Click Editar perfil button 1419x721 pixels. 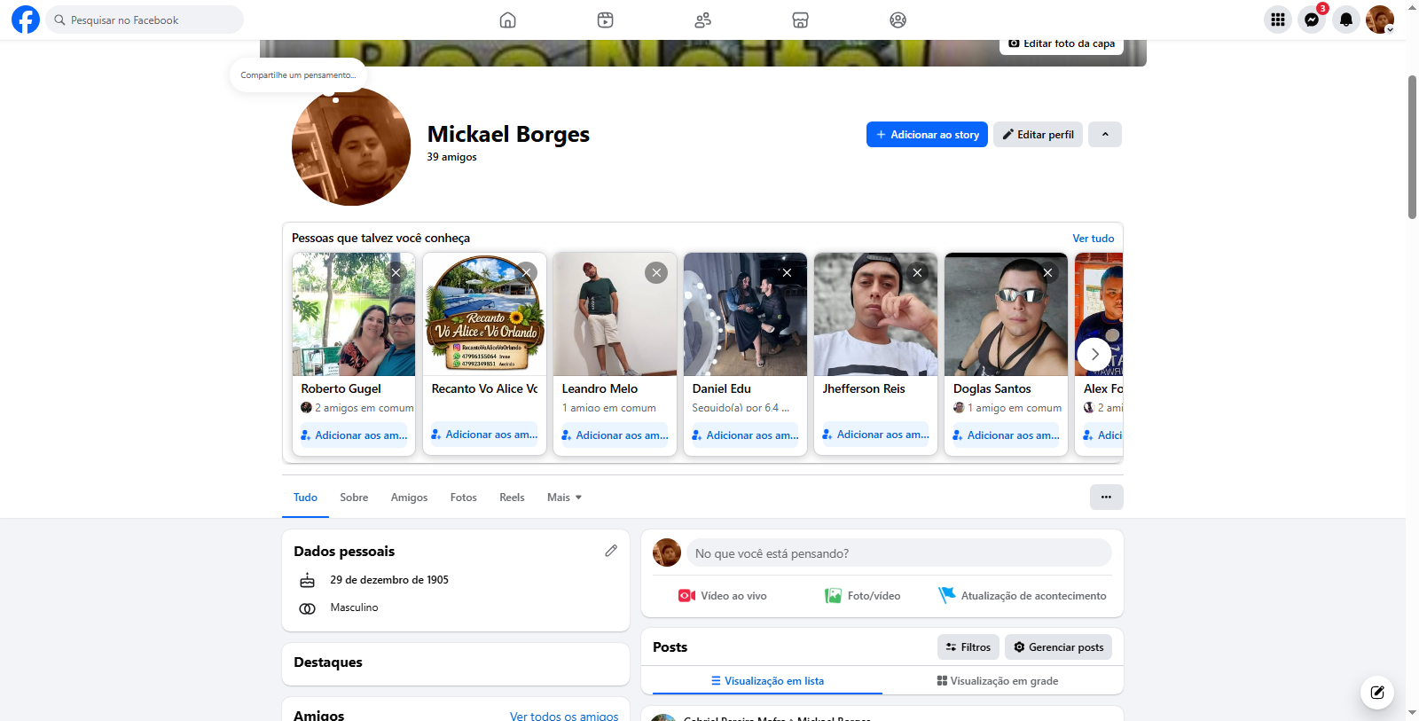pyautogui.click(x=1038, y=135)
